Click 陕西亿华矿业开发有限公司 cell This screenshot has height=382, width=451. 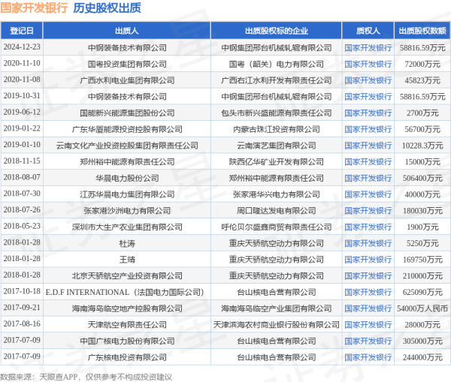[x=277, y=161]
